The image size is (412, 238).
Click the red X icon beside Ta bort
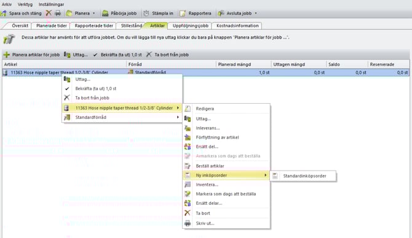pyautogui.click(x=188, y=213)
